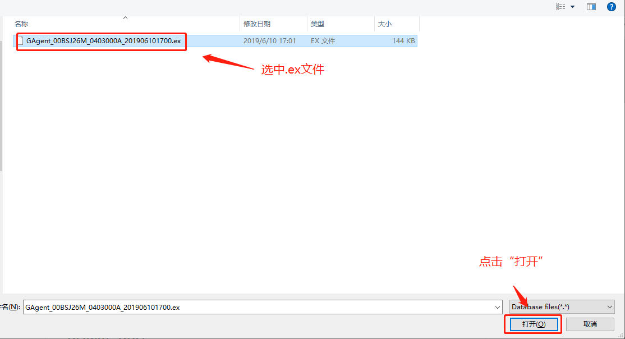Sort files by the 修改日期 column header
Viewport: 625px width, 339px height.
coord(256,24)
